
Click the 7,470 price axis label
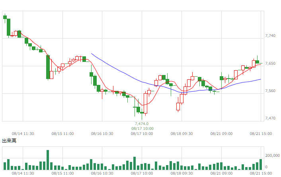pos(270,118)
